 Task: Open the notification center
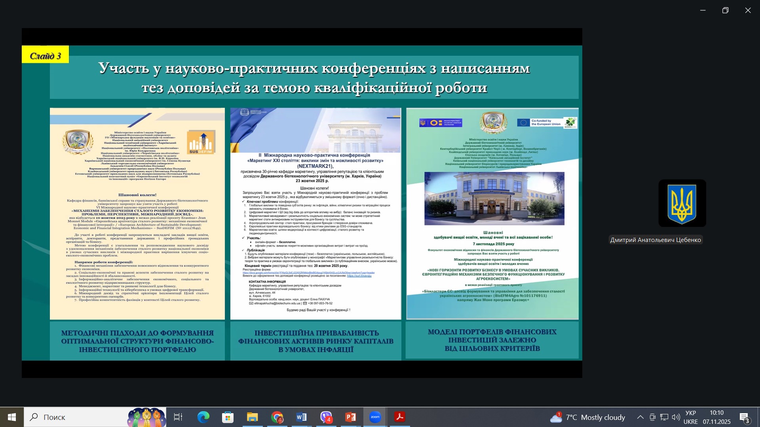745,417
